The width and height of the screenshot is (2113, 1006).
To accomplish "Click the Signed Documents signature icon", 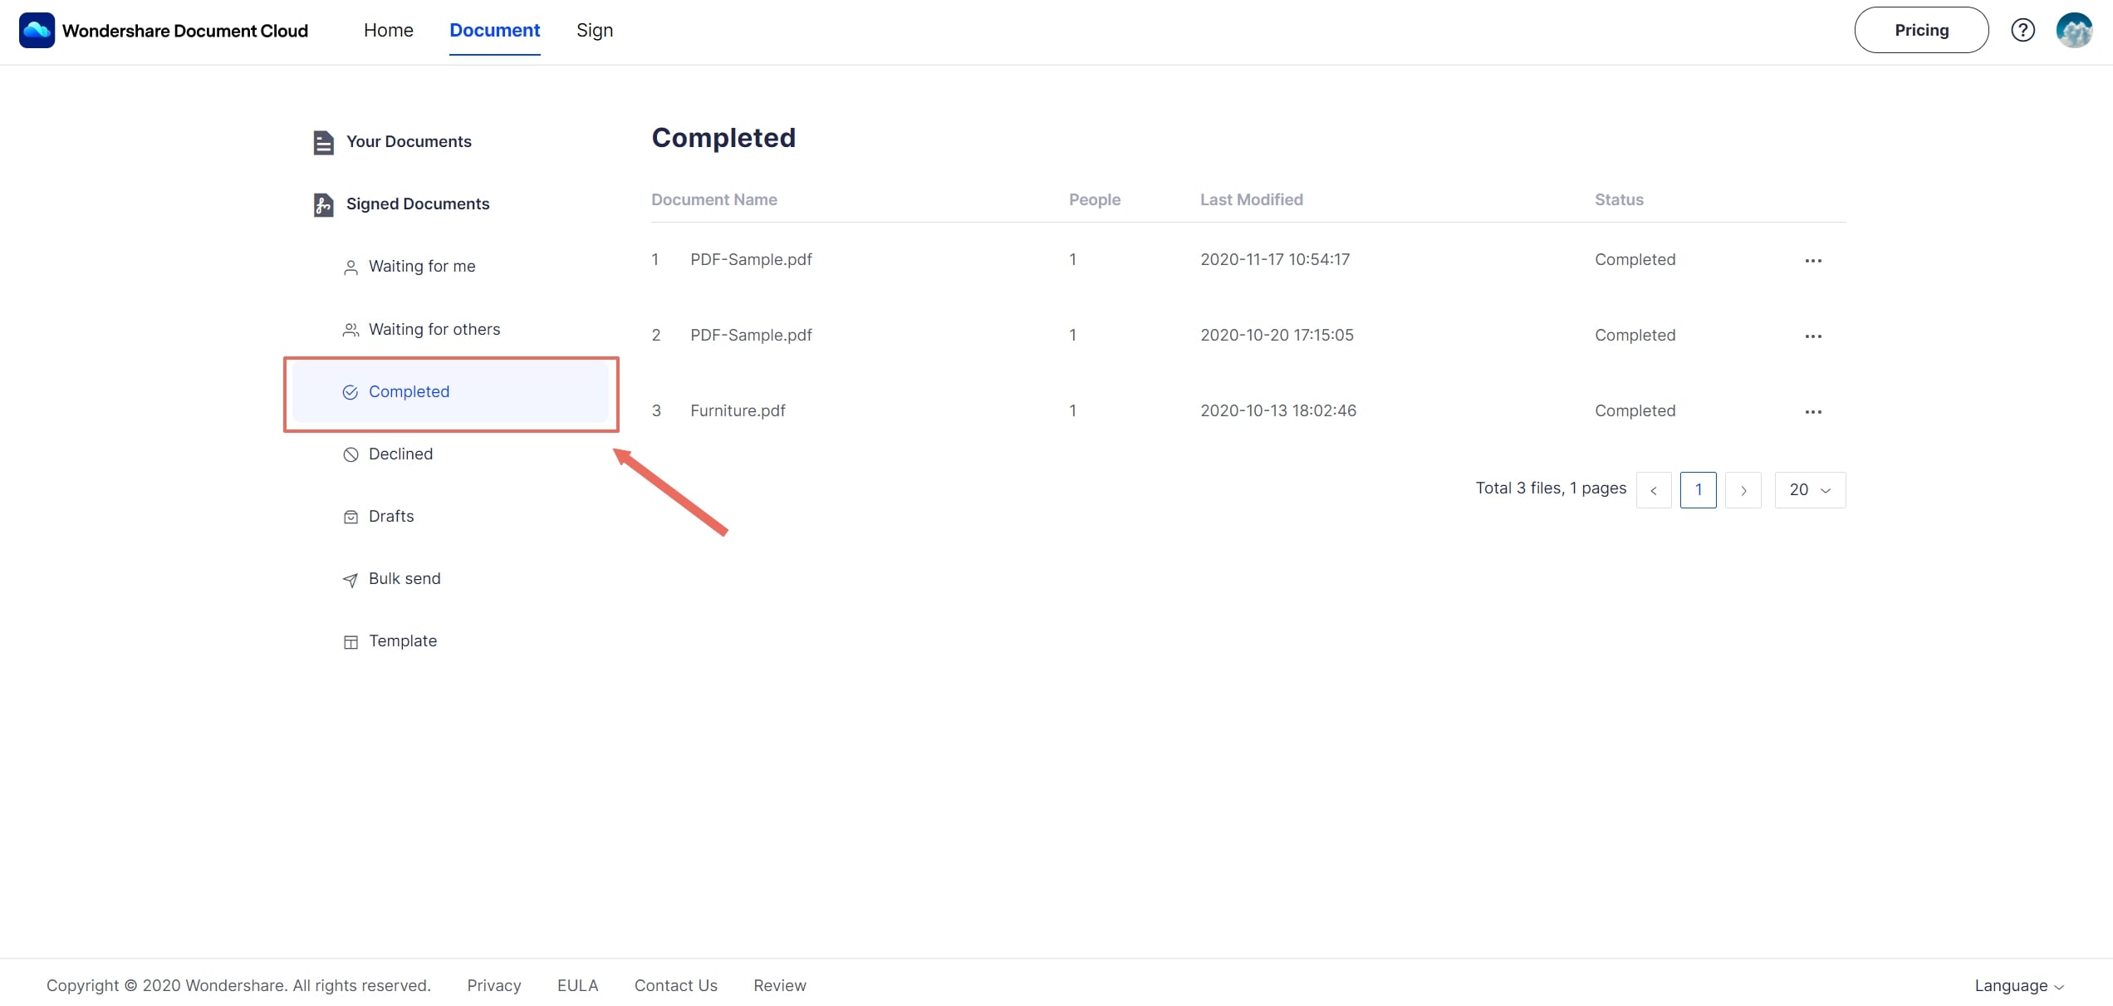I will click(x=323, y=204).
